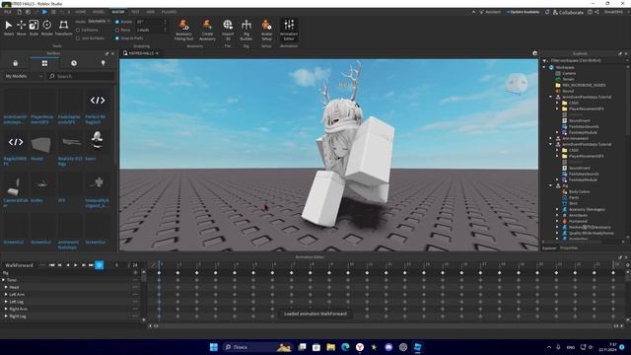Open the Assistant button
The width and height of the screenshot is (631, 355).
point(490,12)
